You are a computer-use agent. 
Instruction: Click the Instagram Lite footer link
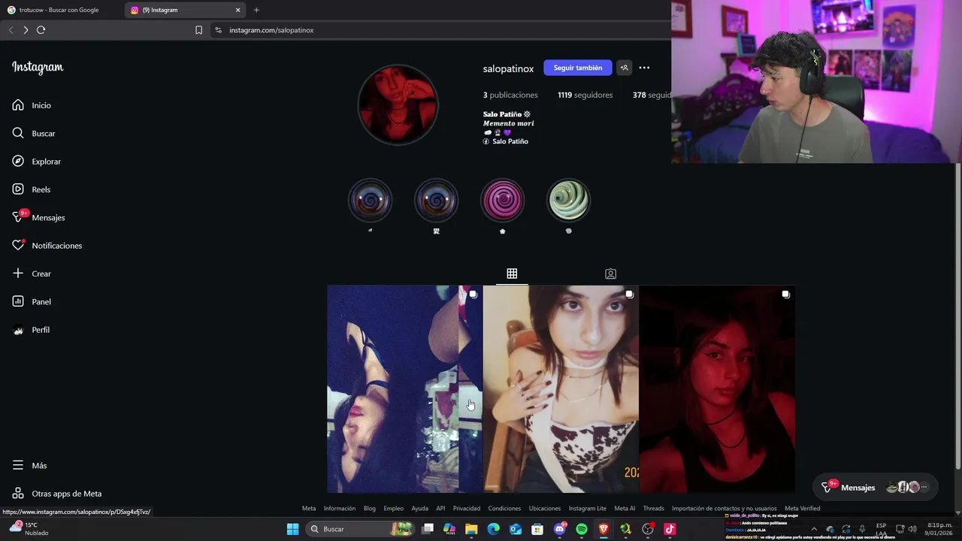[588, 509]
